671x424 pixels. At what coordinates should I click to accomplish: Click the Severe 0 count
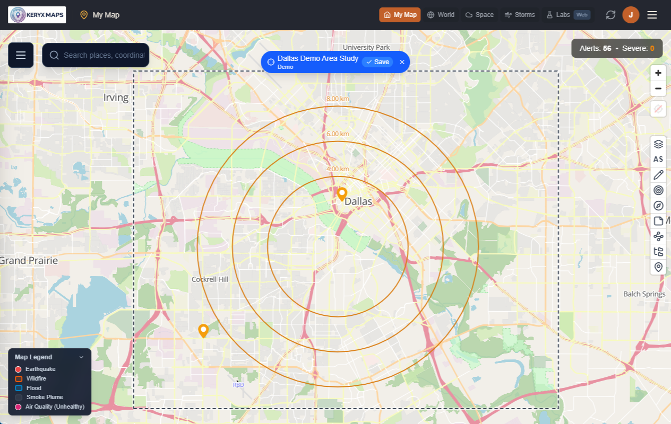pos(638,48)
